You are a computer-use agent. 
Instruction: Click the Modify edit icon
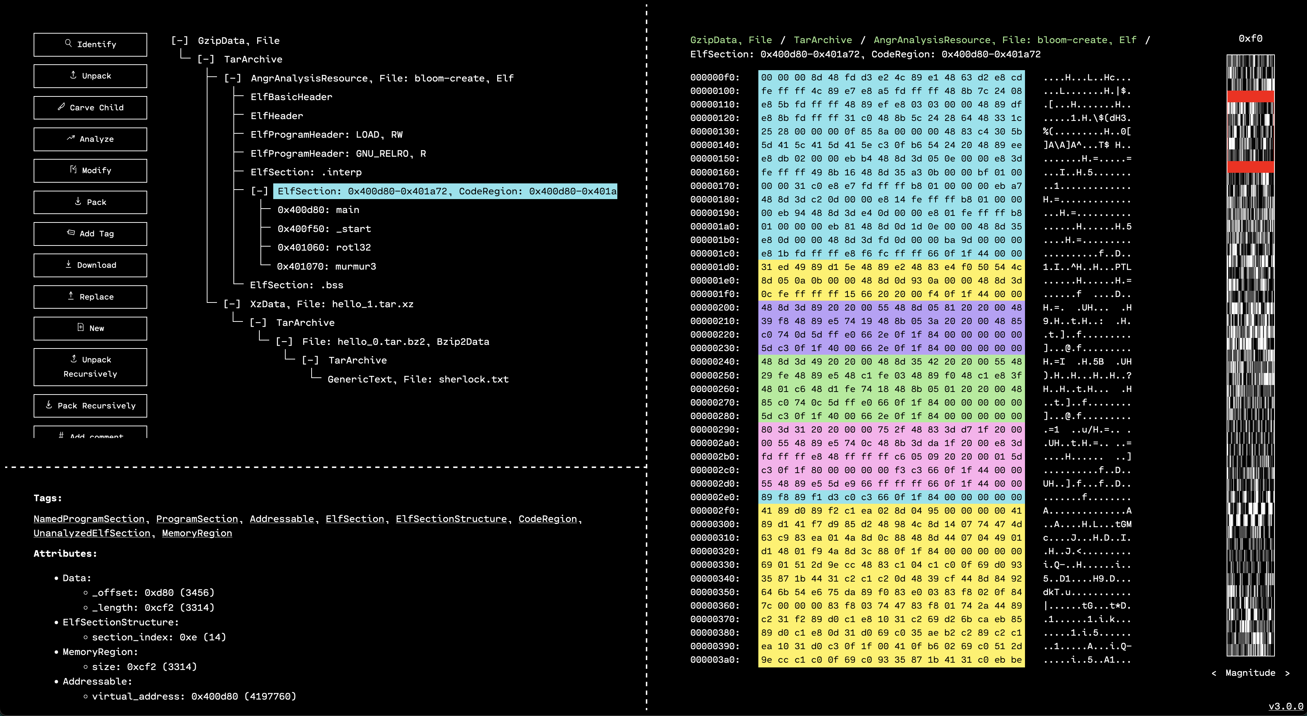pyautogui.click(x=73, y=170)
